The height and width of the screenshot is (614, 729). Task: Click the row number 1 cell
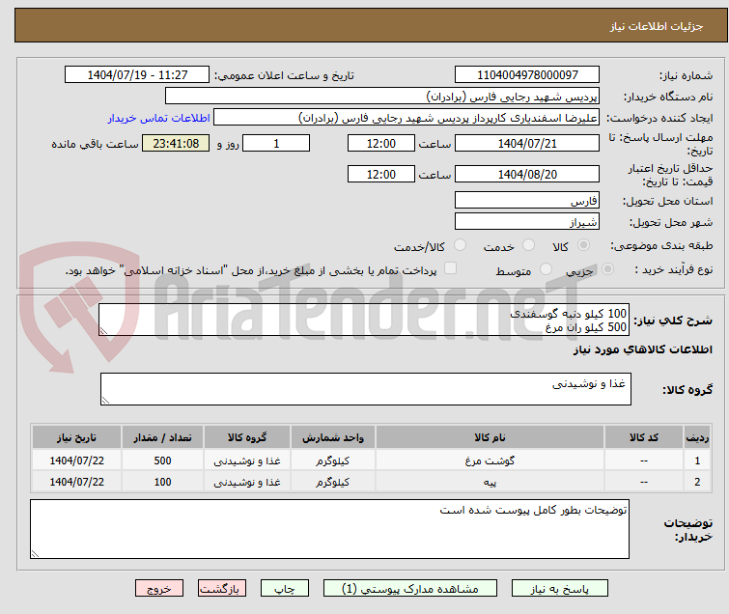pos(697,460)
